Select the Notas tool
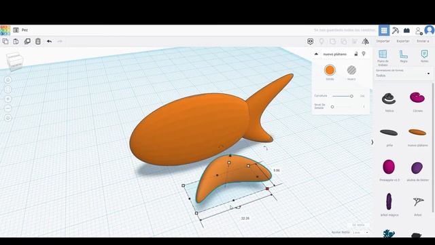Screen dimensions: 435x245 [x=424, y=56]
